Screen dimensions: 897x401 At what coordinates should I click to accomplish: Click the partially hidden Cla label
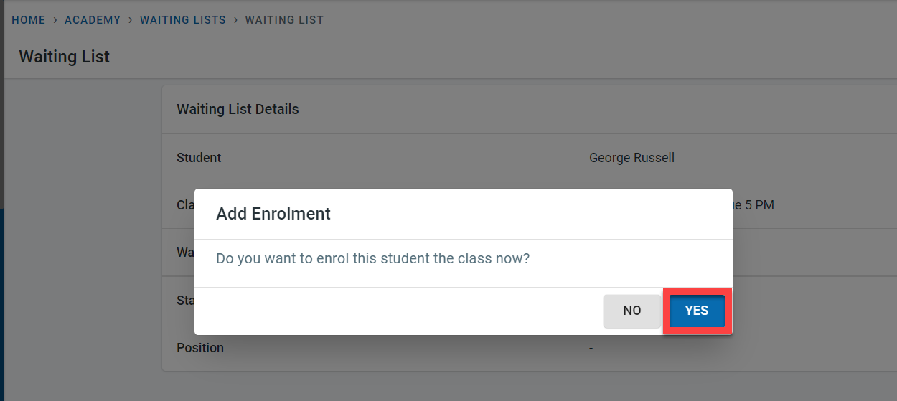click(186, 205)
